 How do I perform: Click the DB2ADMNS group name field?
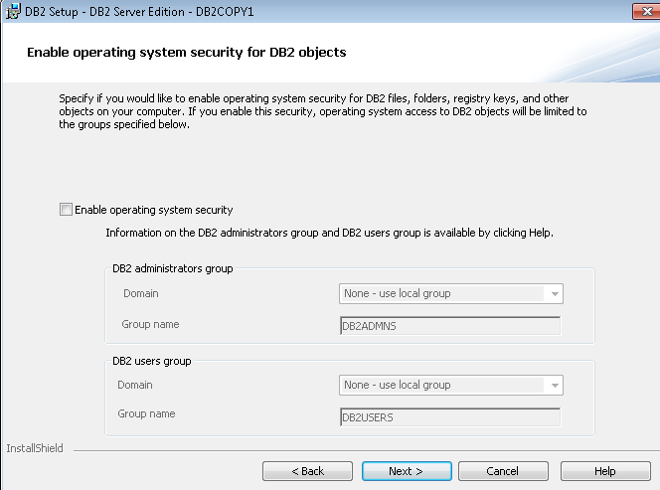[x=450, y=326]
